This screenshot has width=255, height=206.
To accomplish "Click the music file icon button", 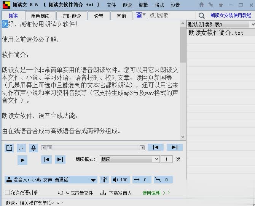I will coord(9,148).
